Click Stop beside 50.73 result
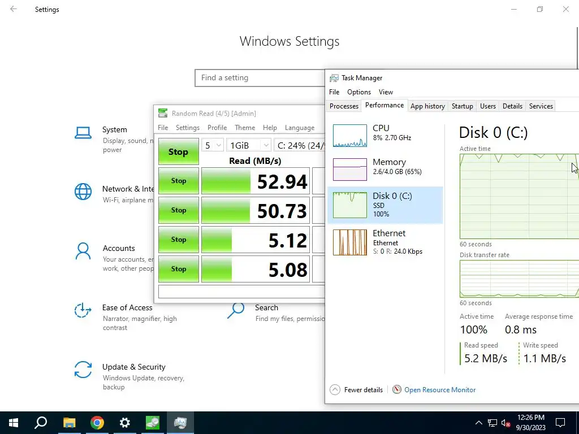 (x=178, y=210)
